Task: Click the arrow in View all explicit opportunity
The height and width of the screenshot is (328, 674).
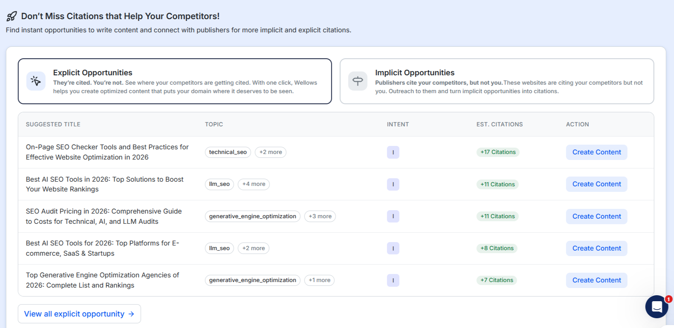Action: click(x=131, y=314)
